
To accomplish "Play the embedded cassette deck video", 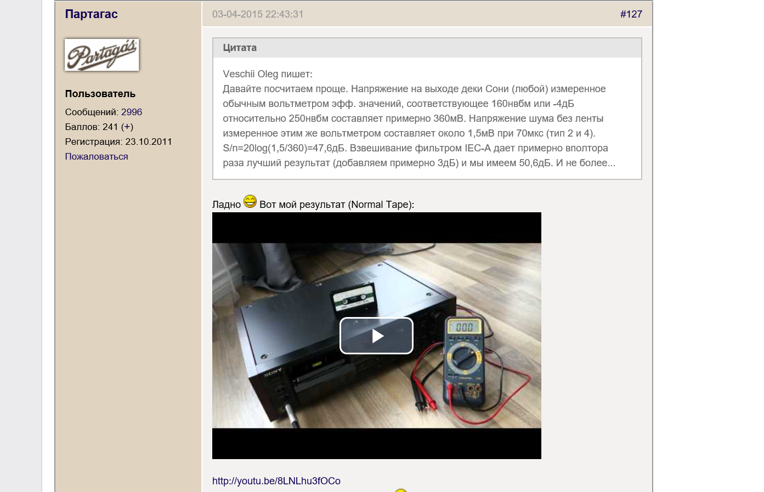I will coord(376,336).
